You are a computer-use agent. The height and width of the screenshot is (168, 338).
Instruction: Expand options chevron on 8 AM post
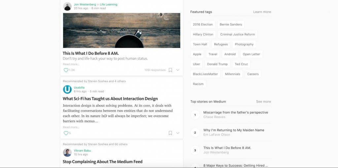click(178, 70)
